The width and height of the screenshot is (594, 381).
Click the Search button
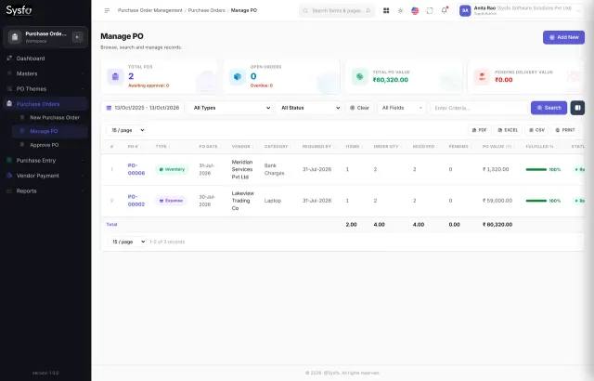(549, 108)
